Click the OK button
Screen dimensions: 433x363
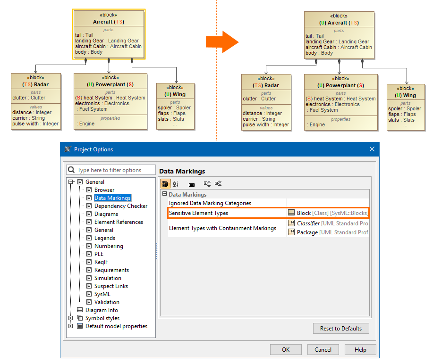(286, 350)
